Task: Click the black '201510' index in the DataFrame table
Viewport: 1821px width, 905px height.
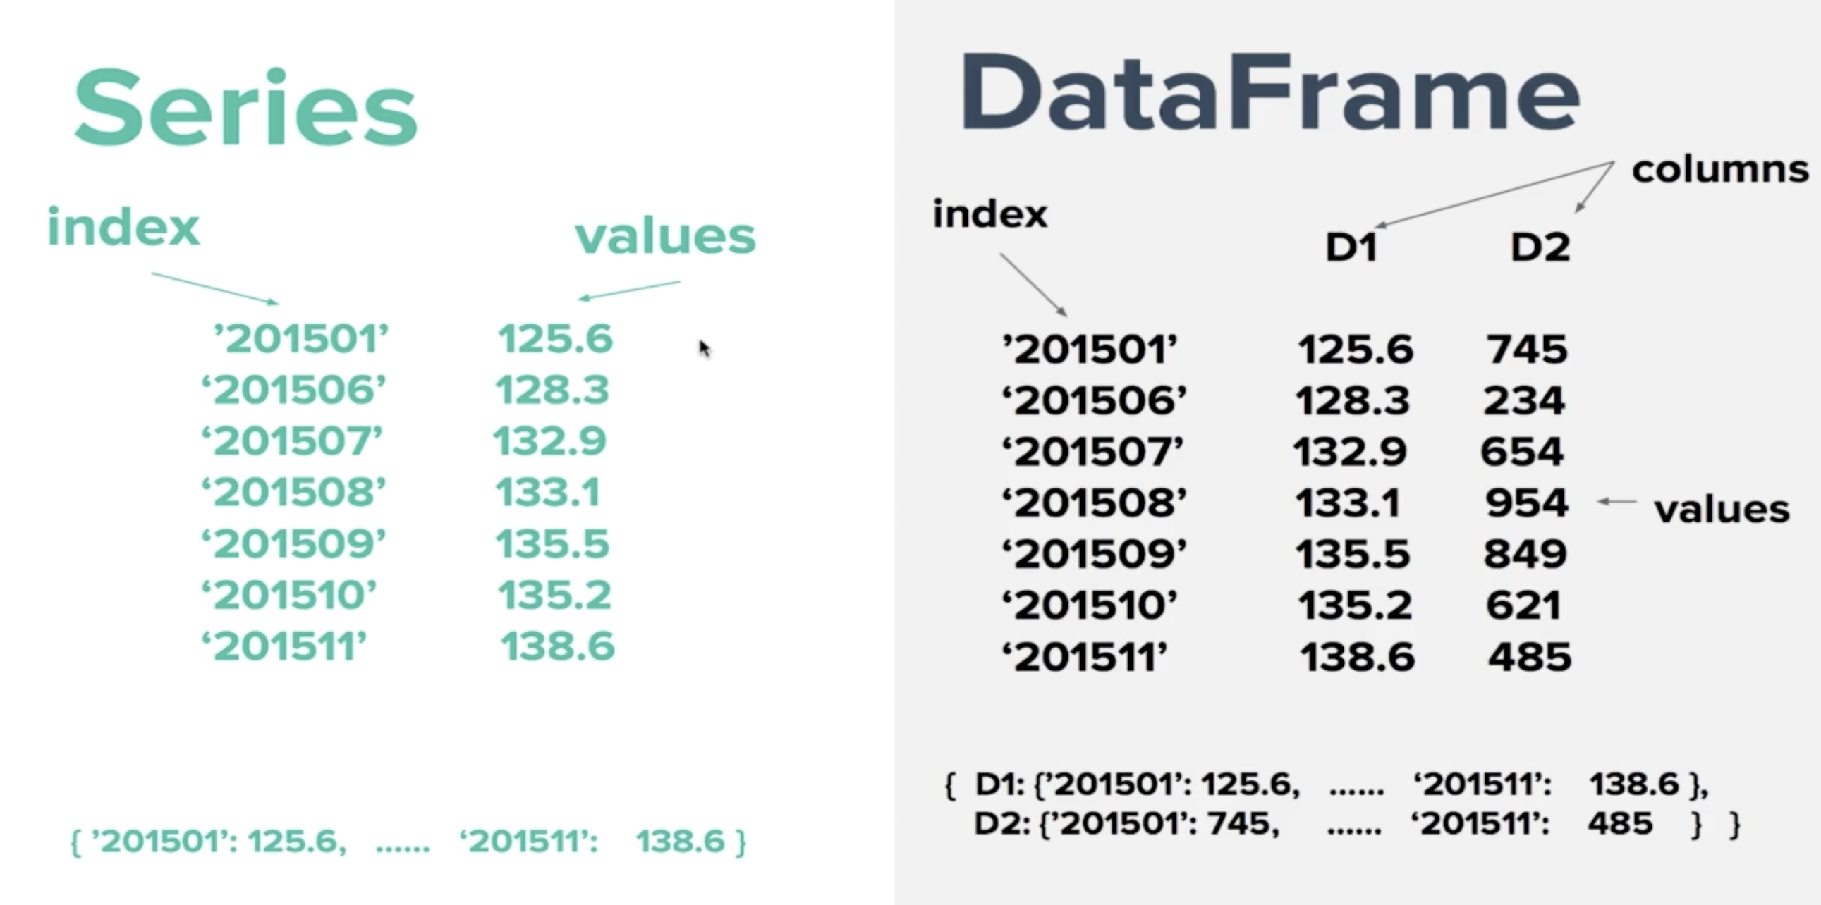Action: click(1090, 605)
